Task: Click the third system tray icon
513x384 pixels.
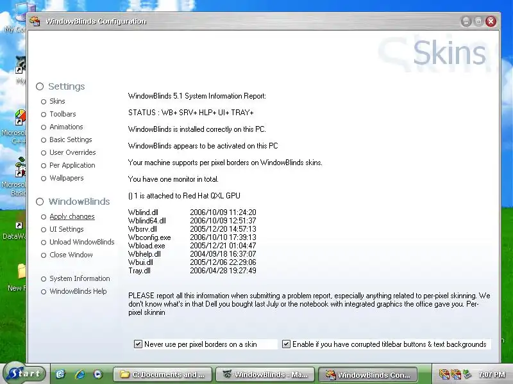Action: (467, 374)
